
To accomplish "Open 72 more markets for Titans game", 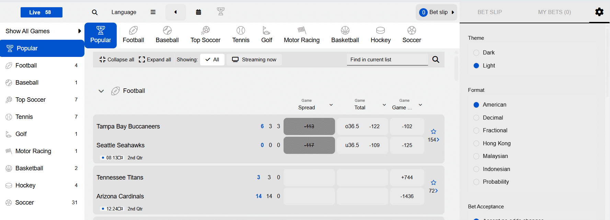I will [434, 191].
